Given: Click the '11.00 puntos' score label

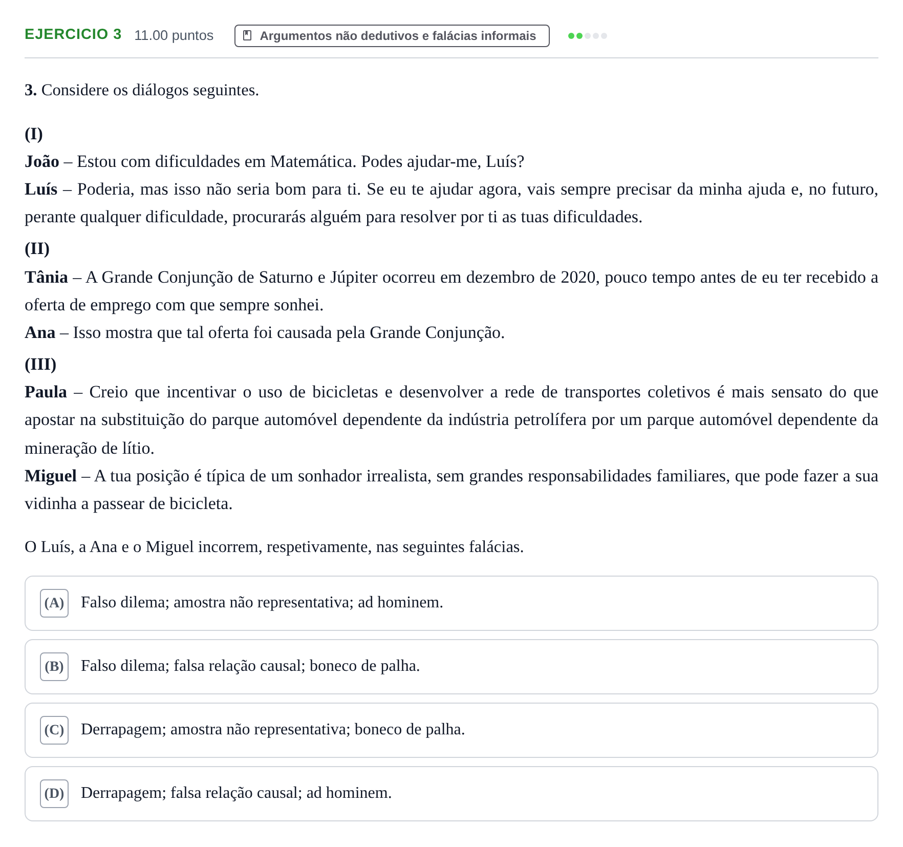Looking at the screenshot, I should [x=174, y=35].
